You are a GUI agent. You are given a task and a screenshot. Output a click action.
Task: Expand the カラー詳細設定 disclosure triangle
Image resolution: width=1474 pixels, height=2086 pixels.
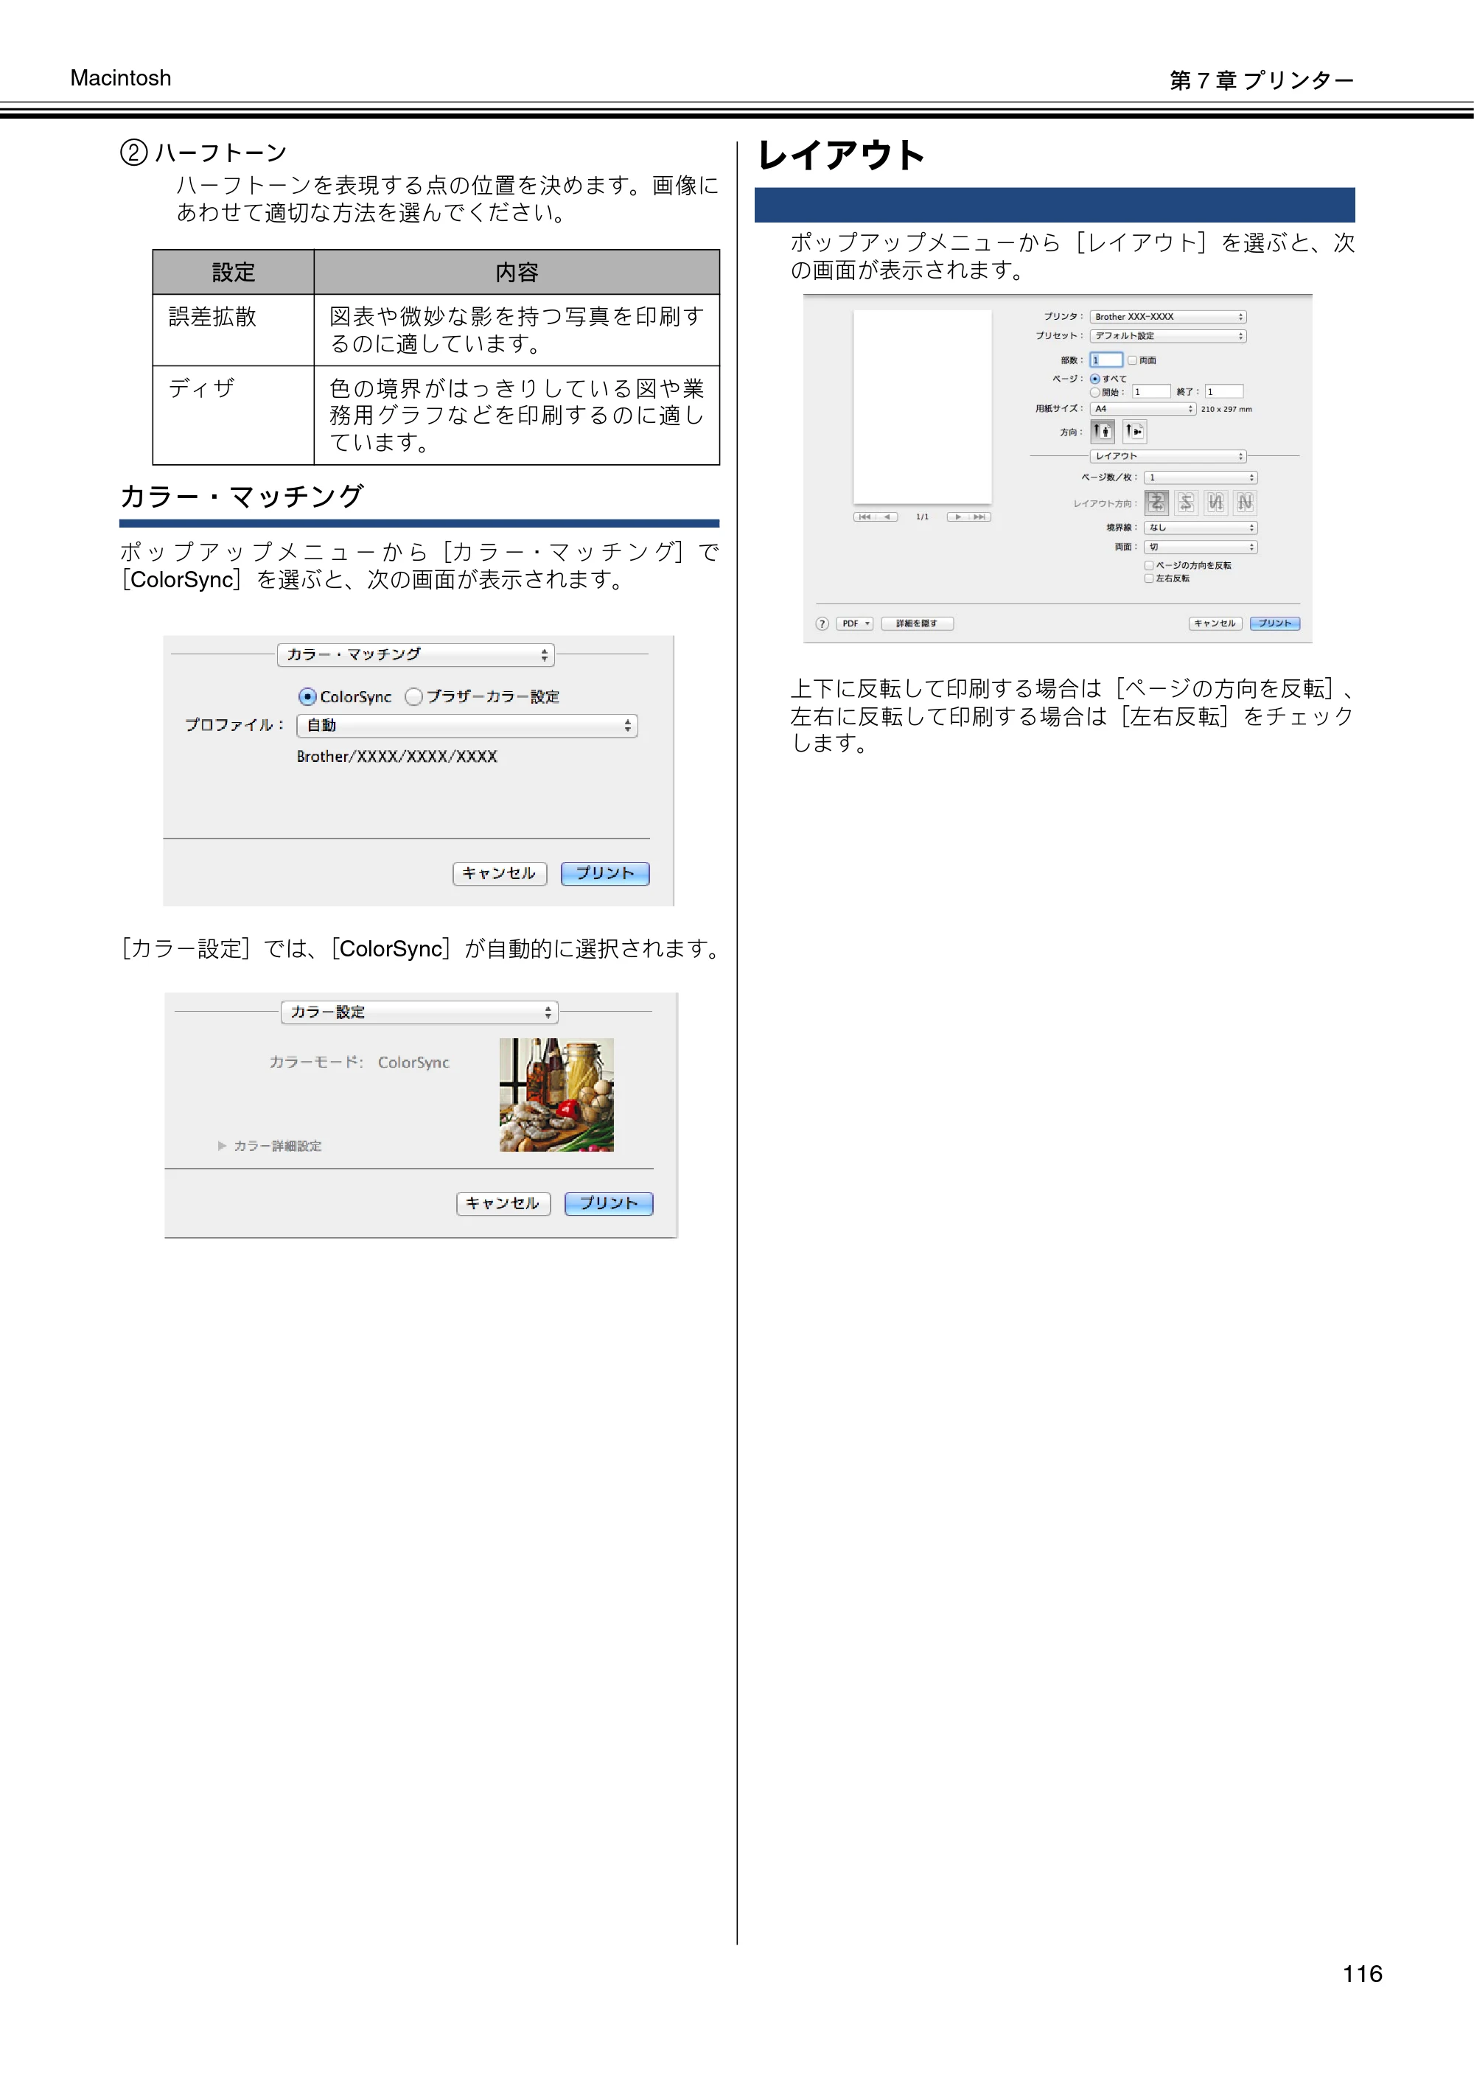(x=222, y=1146)
